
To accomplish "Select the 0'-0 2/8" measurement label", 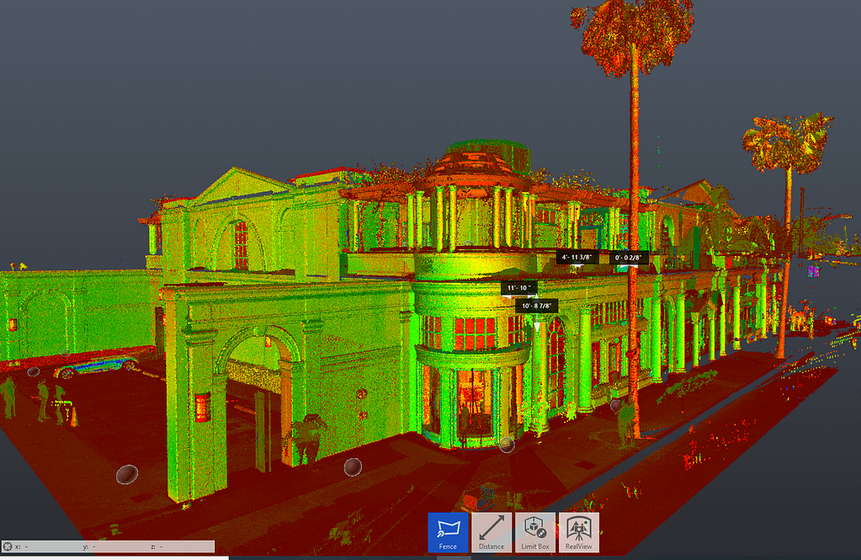I will tap(629, 257).
